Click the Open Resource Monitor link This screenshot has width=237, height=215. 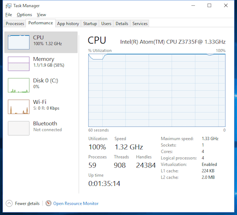pos(76,203)
